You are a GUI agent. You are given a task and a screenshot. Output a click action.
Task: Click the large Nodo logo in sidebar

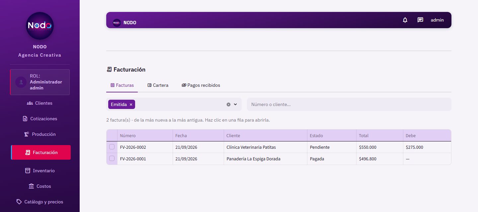click(x=40, y=26)
